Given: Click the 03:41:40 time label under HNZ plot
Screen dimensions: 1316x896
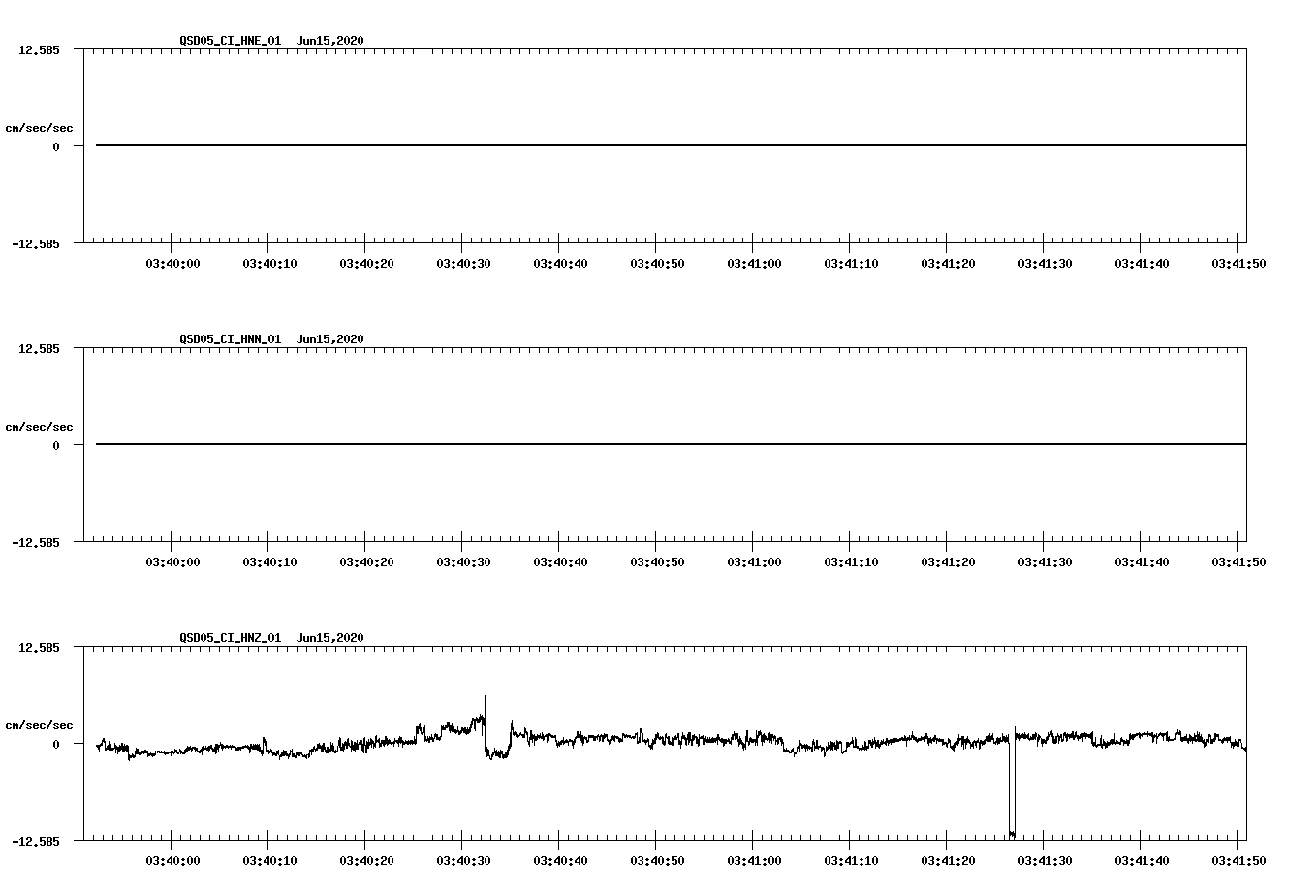Looking at the screenshot, I should click(1142, 860).
